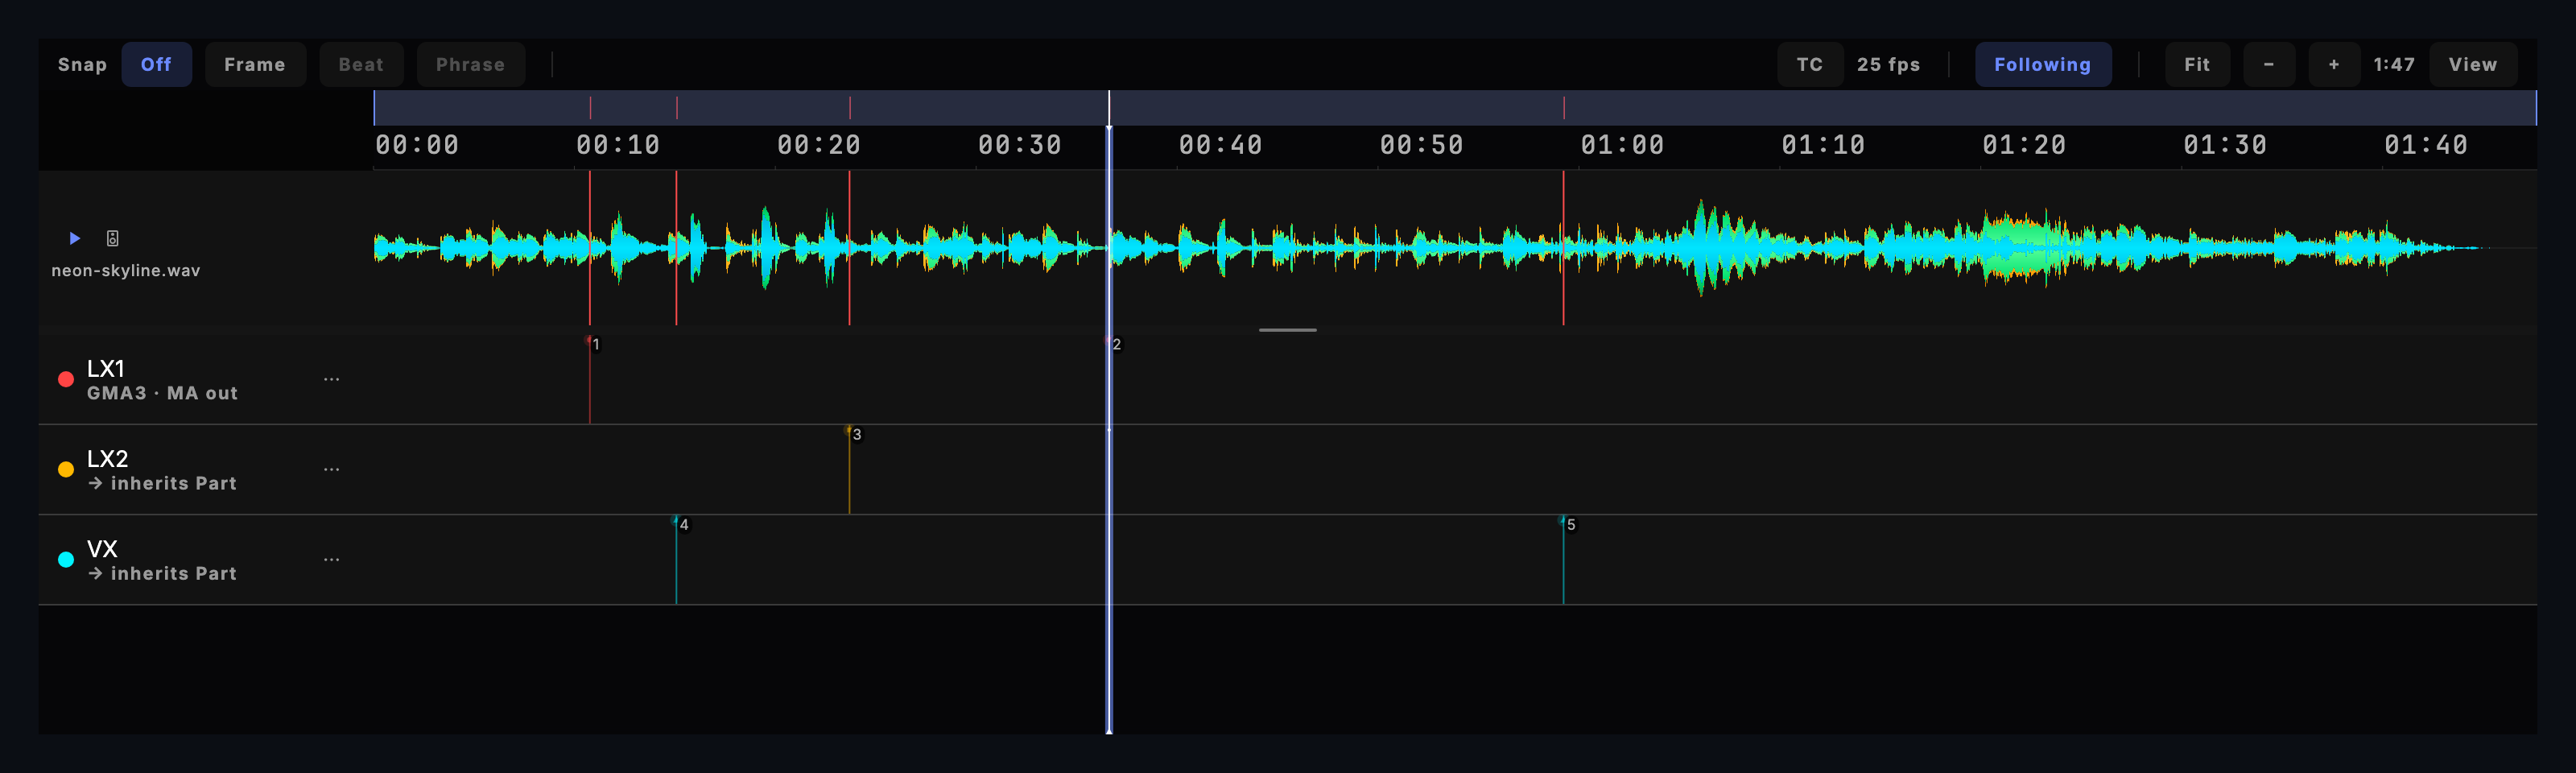The image size is (2576, 773).
Task: Click LX2 inherits Part label
Action: (162, 484)
